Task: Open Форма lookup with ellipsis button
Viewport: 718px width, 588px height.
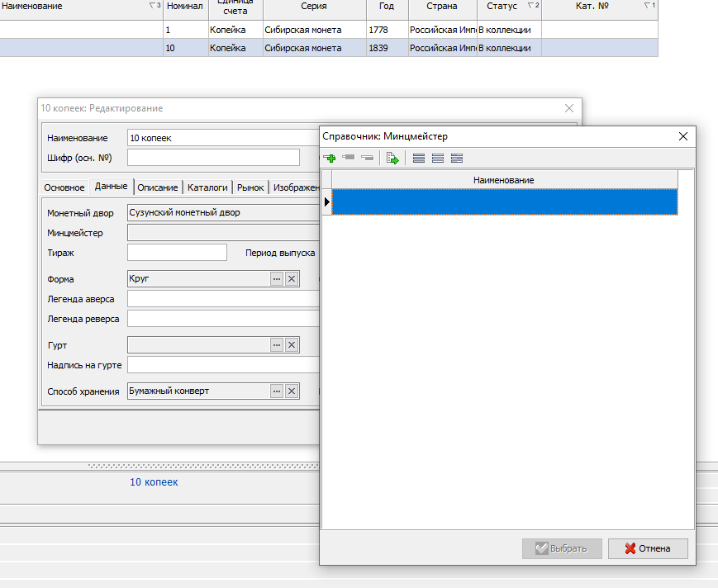Action: point(277,278)
